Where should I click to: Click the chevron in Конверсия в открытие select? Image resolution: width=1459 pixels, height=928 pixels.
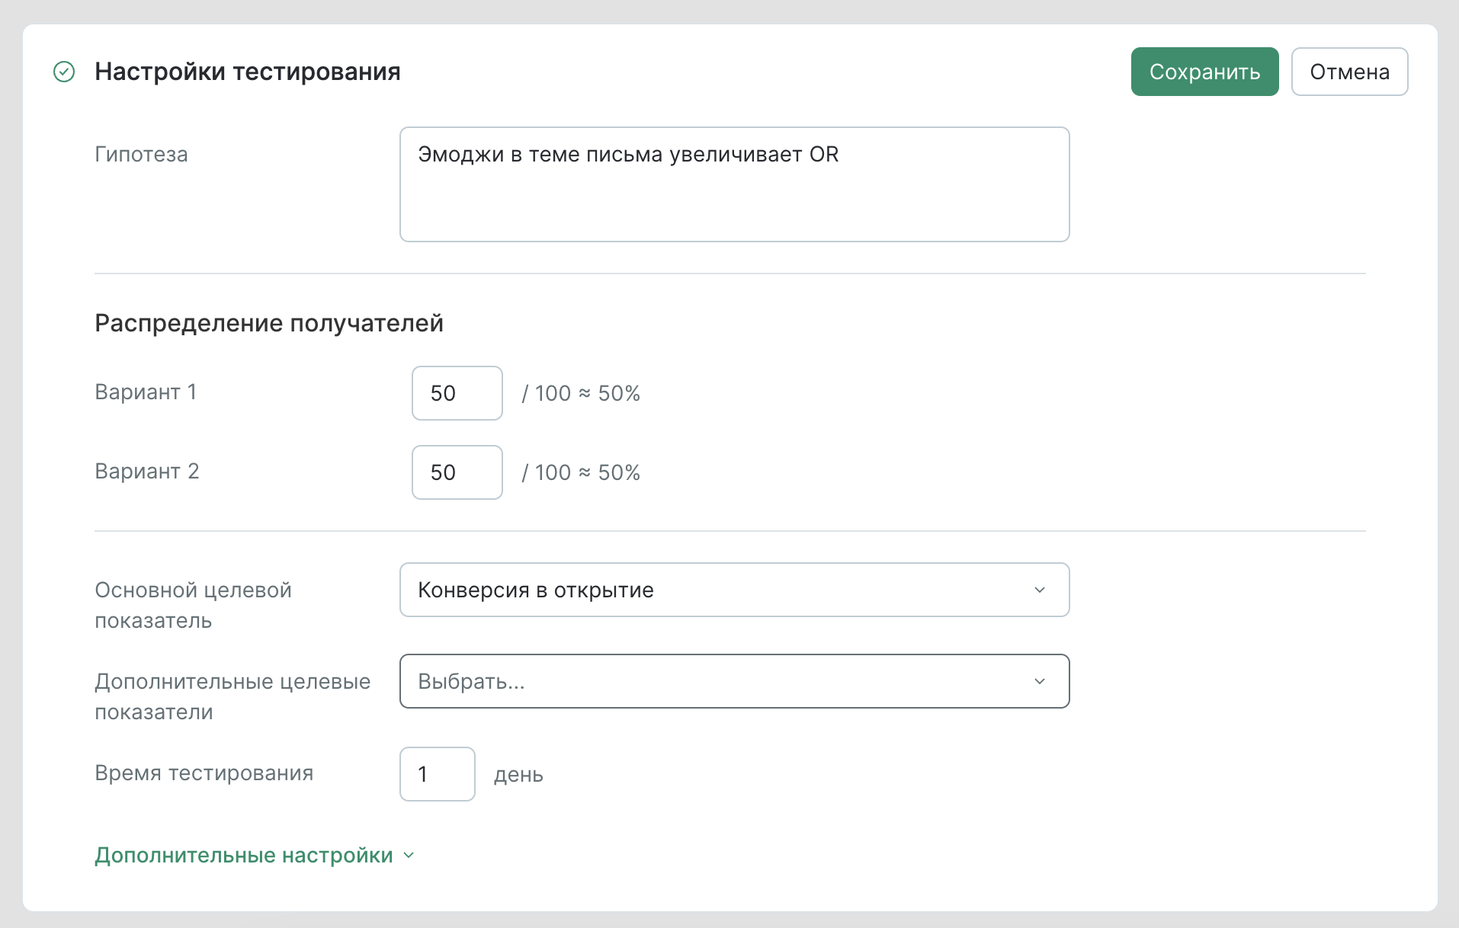pos(1040,590)
